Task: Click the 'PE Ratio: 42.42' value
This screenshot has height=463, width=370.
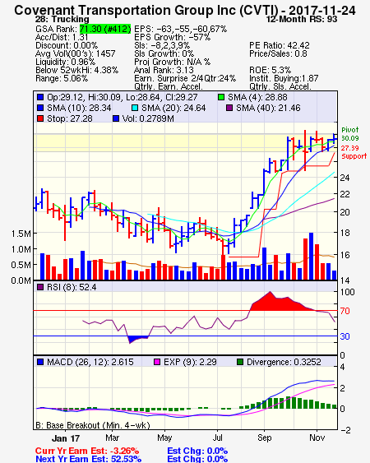Action: (x=280, y=45)
